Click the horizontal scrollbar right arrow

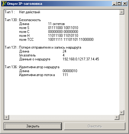117,117
